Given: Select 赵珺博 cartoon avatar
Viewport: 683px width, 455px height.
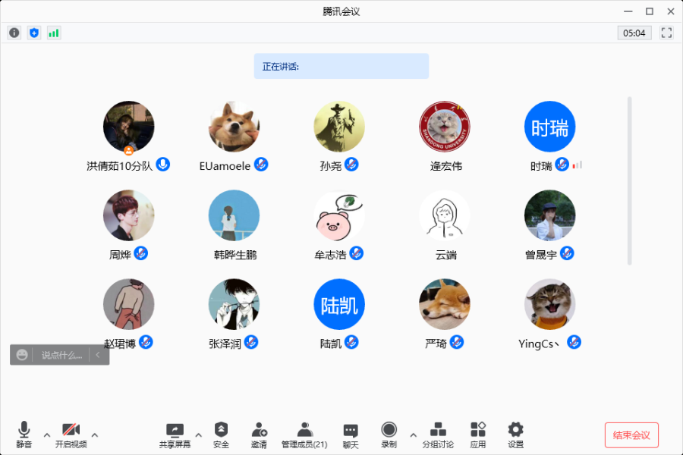Looking at the screenshot, I should 128,304.
